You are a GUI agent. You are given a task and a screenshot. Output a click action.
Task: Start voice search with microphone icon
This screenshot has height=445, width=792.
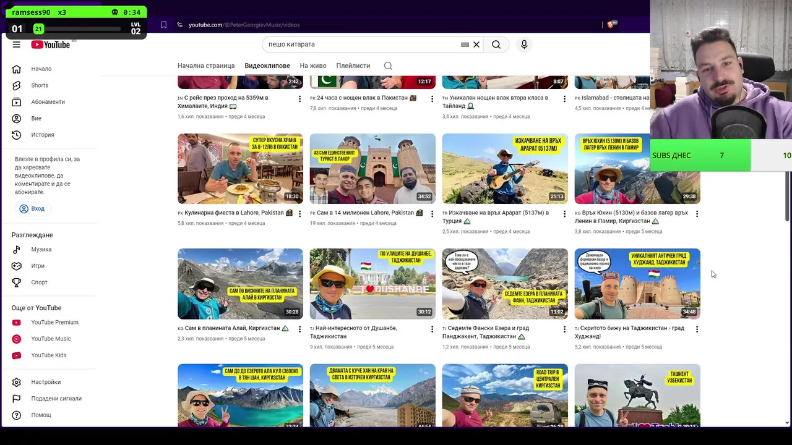point(524,44)
